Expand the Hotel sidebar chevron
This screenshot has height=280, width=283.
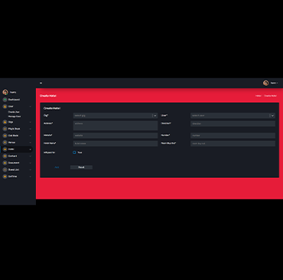[31, 150]
